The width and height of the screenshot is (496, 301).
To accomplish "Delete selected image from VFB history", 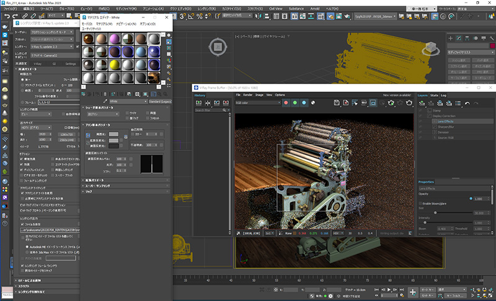I will (226, 102).
